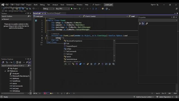Select Analyzers in References
The height and width of the screenshot is (101, 179).
point(16,74)
